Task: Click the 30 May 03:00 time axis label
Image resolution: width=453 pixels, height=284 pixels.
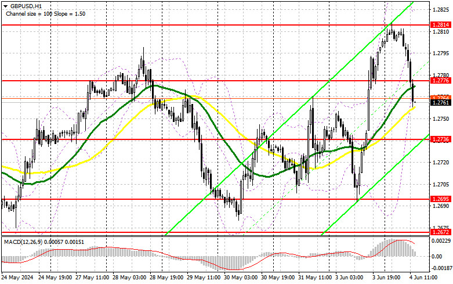Action: [241, 278]
